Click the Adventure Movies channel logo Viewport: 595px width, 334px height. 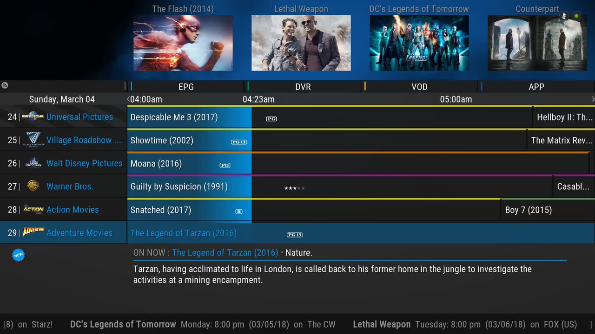33,231
